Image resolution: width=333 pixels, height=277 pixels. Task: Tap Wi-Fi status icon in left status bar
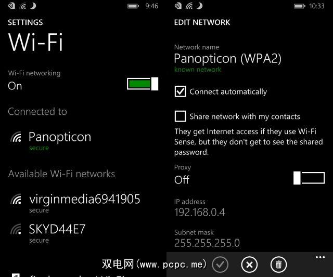click(x=23, y=6)
